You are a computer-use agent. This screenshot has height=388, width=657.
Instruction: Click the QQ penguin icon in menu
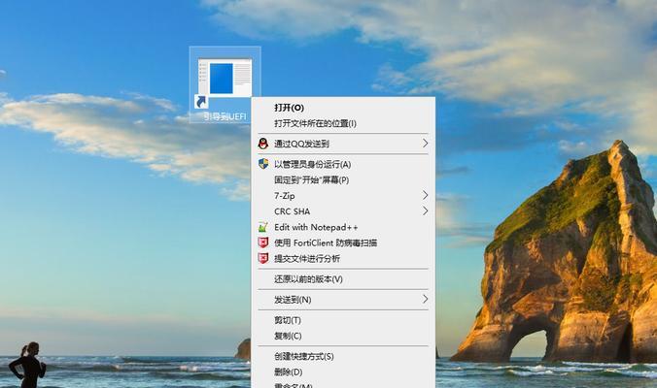coord(262,144)
